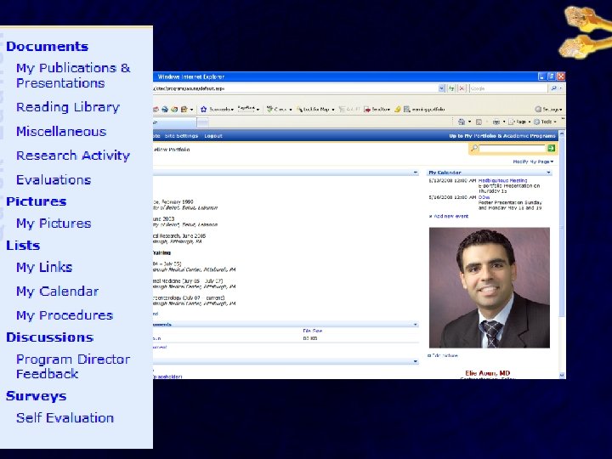
Task: Open the address bar history dropdown
Action: tap(441, 88)
